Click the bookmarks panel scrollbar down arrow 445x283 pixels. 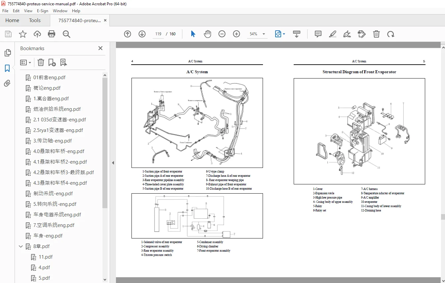105,280
